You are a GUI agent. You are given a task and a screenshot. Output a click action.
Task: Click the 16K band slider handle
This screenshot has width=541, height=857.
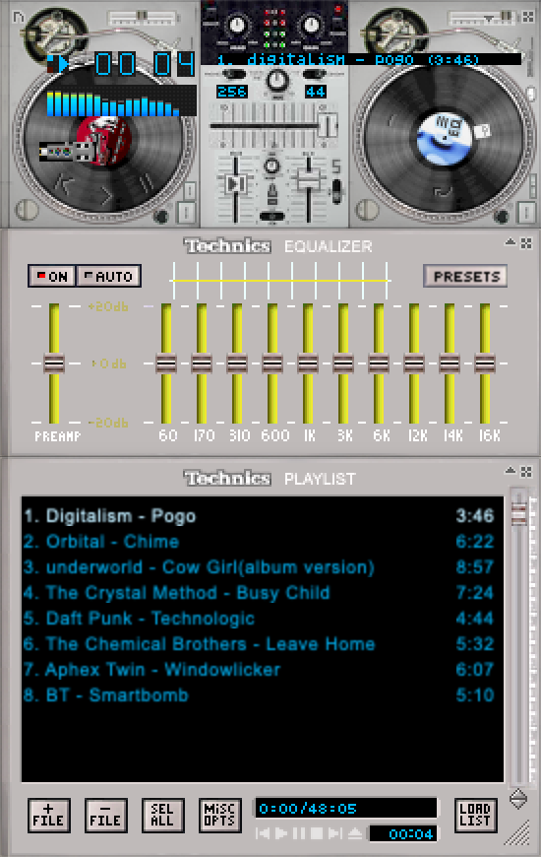click(485, 363)
